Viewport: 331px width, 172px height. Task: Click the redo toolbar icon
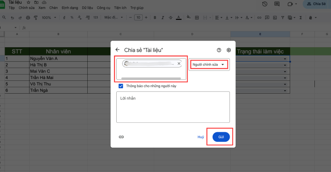(20, 18)
